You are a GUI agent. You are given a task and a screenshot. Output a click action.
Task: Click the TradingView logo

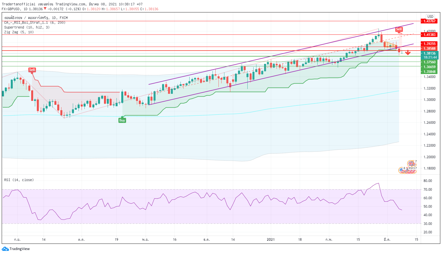tap(16, 249)
